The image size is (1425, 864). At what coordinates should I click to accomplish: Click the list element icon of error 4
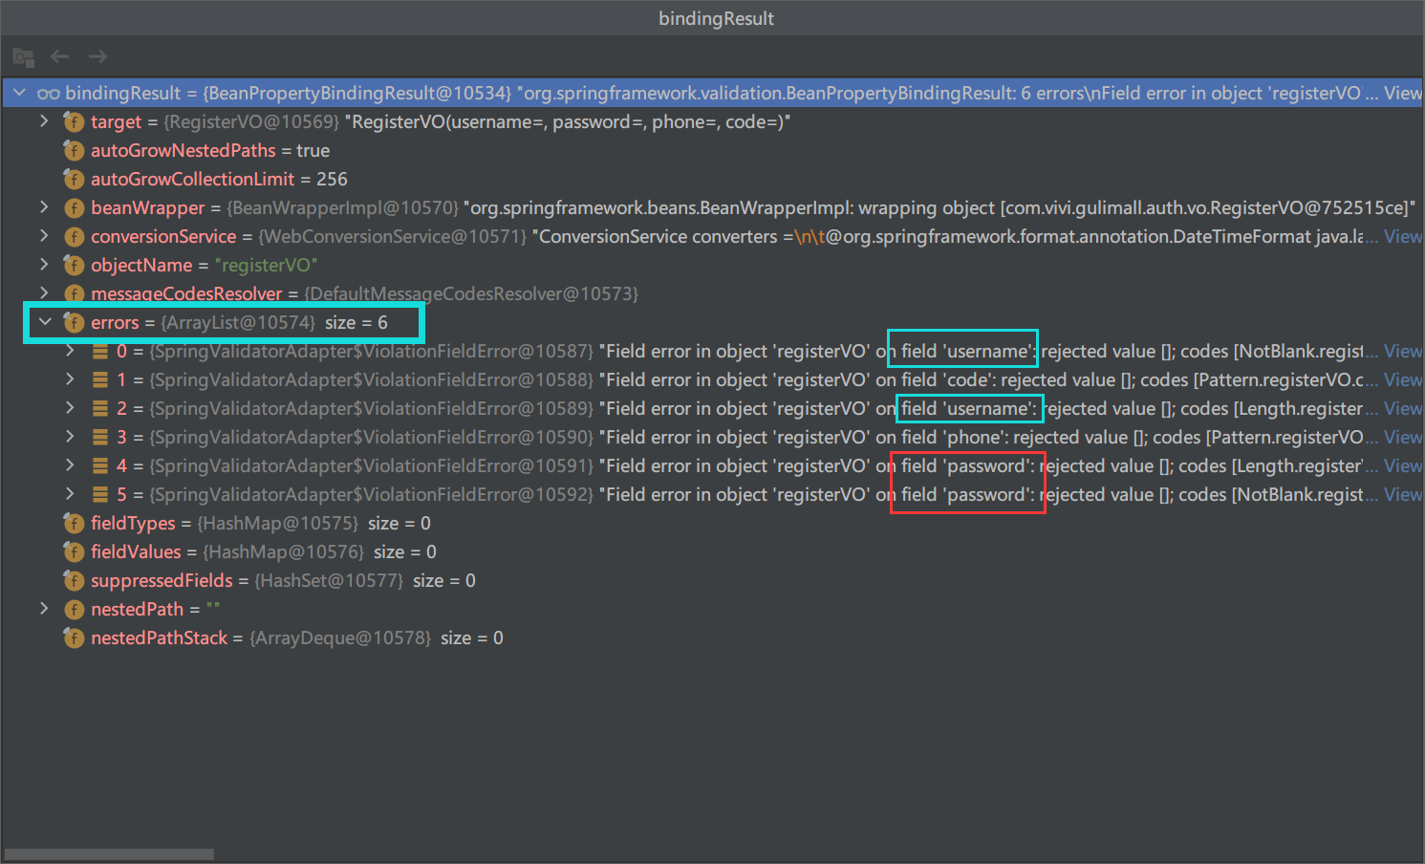click(x=99, y=465)
